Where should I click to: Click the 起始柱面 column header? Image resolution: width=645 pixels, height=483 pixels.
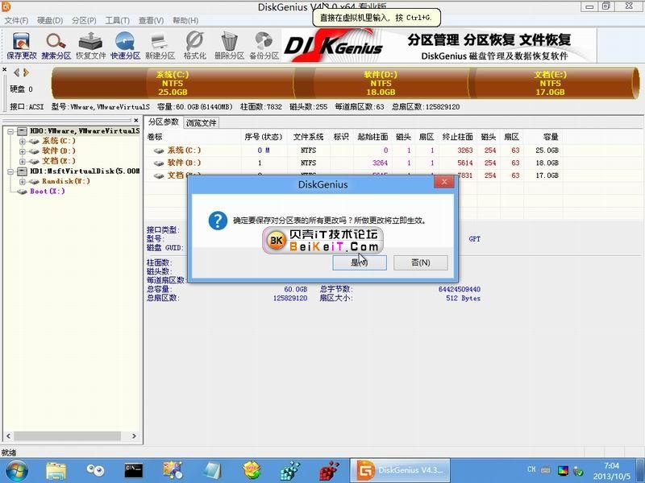click(x=372, y=137)
